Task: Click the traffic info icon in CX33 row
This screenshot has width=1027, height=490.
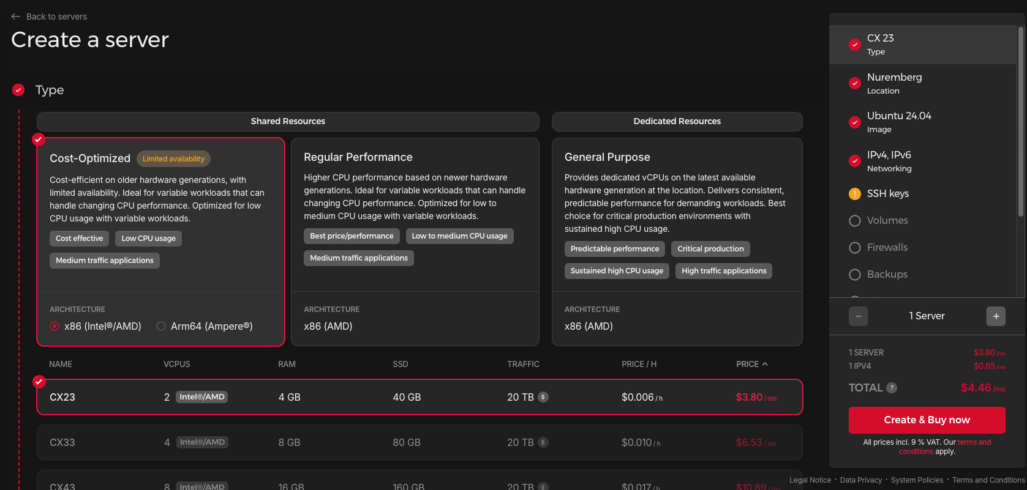Action: (x=543, y=442)
